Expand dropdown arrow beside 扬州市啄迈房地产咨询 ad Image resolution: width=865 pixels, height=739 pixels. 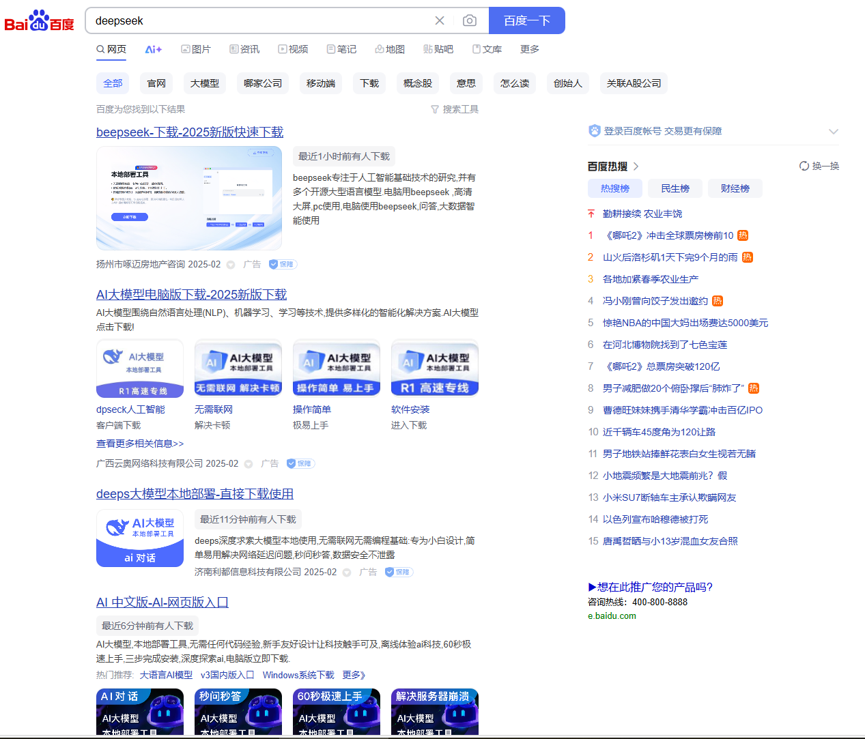231,265
